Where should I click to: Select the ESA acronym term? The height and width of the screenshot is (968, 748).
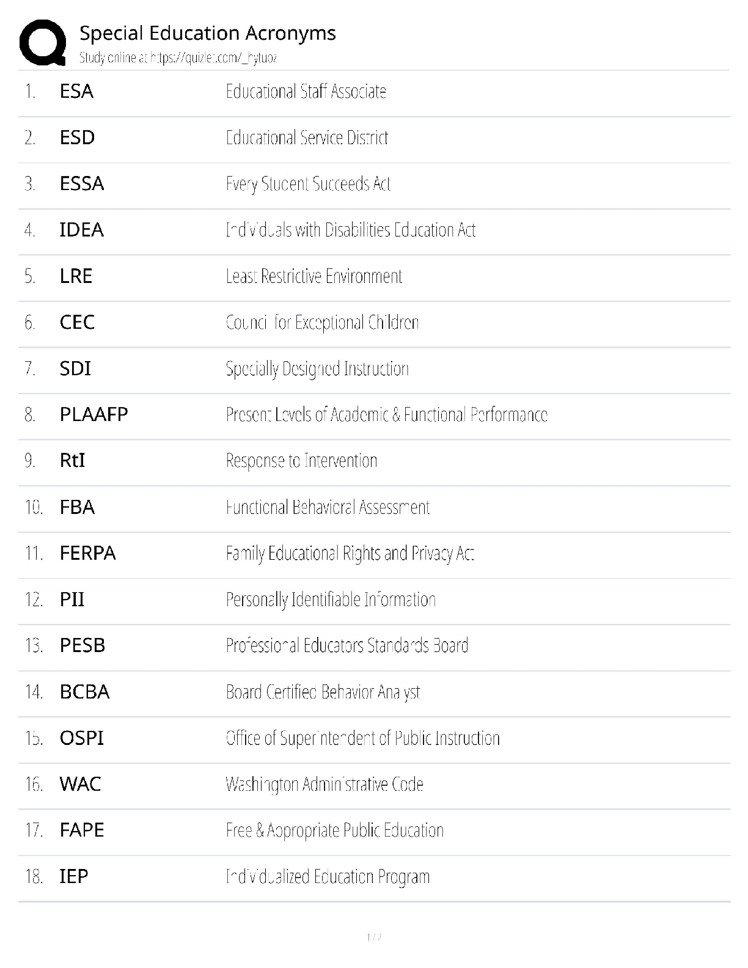pos(76,91)
